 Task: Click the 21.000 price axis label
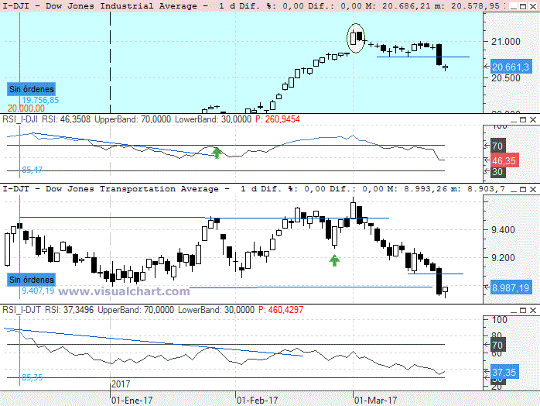[505, 42]
